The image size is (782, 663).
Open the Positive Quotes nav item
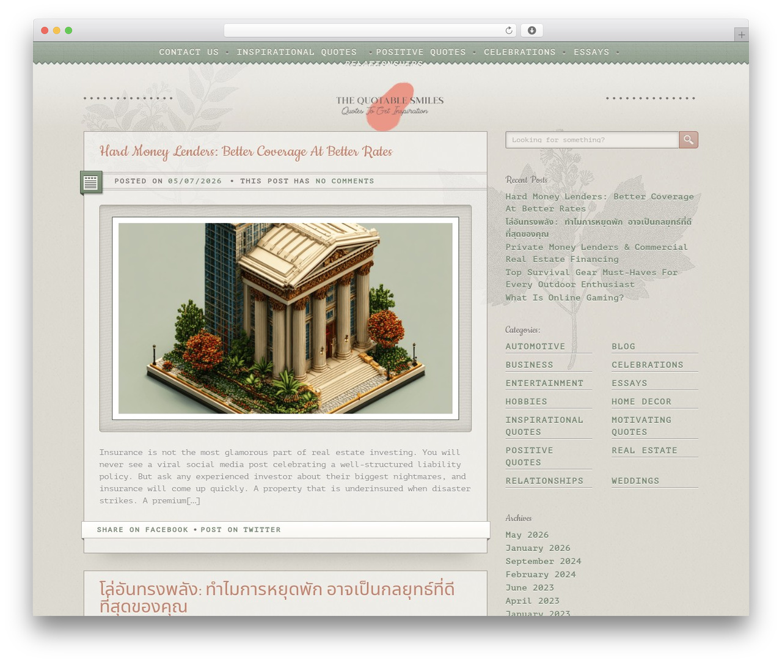point(421,52)
